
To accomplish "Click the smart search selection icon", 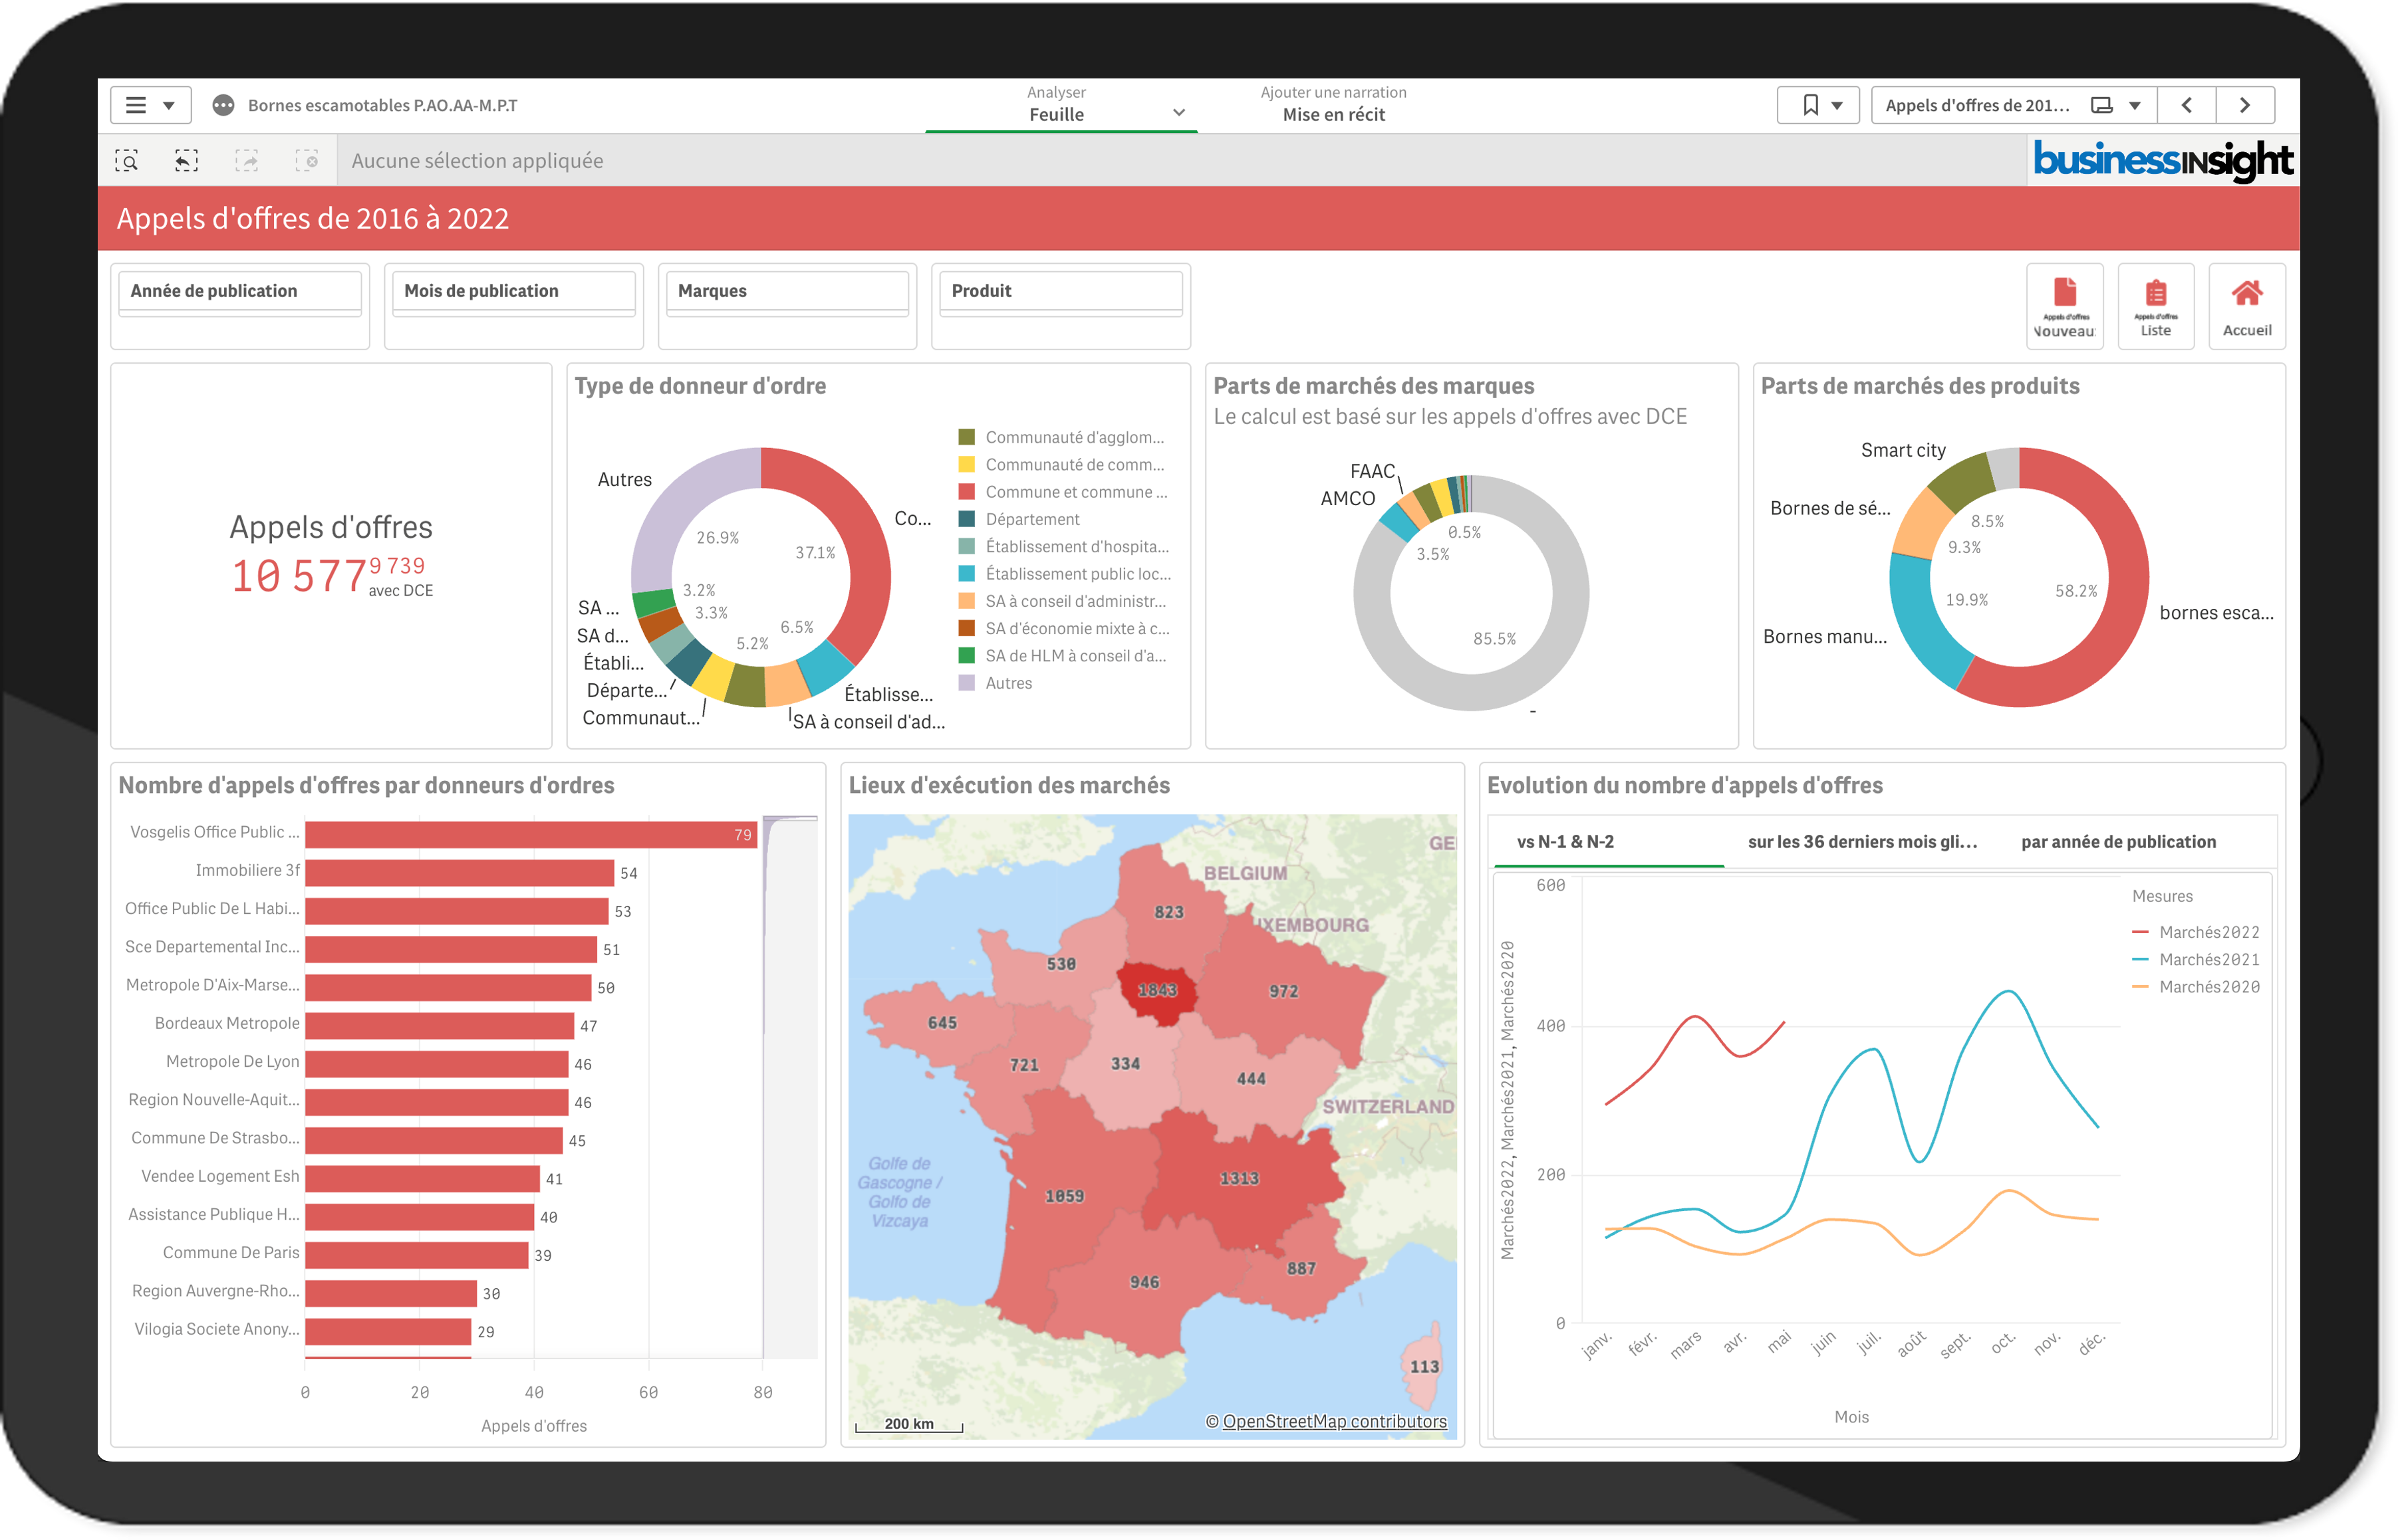I will pos(127,161).
